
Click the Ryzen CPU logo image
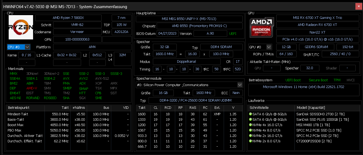21,27
